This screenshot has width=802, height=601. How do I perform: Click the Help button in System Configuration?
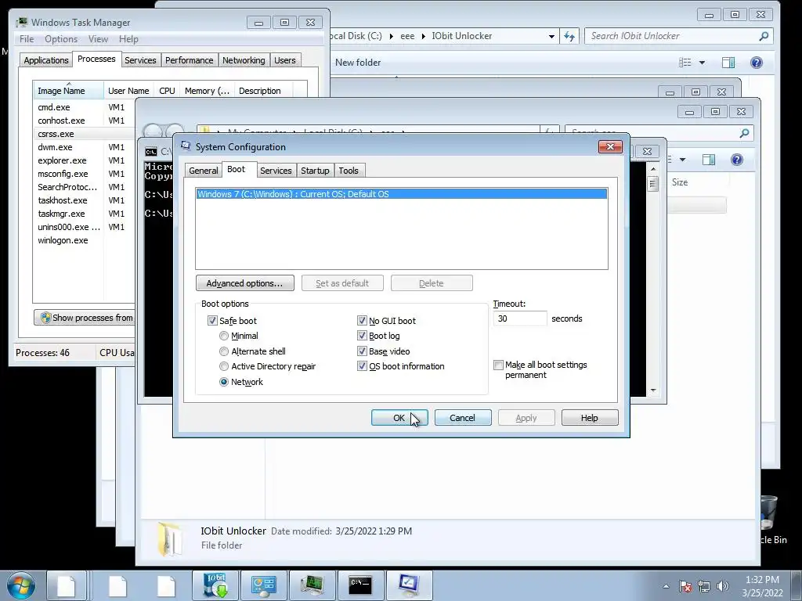[x=590, y=418]
